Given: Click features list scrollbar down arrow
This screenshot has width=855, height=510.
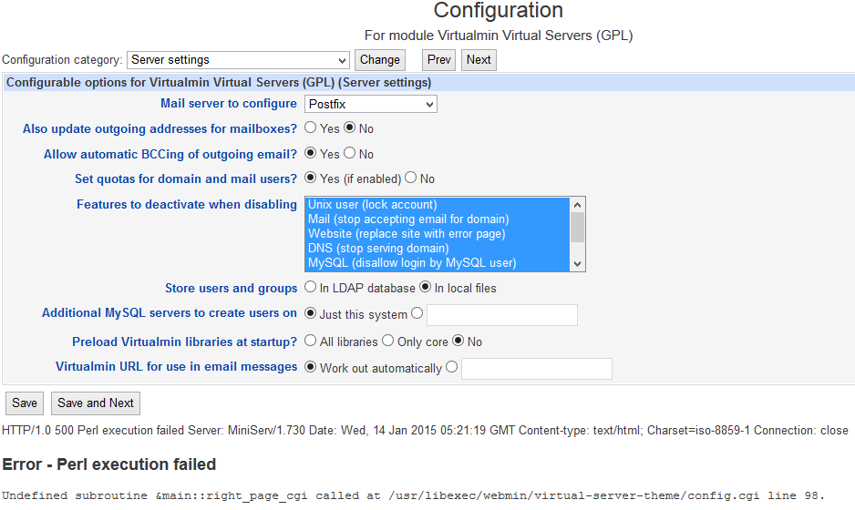Looking at the screenshot, I should click(578, 264).
